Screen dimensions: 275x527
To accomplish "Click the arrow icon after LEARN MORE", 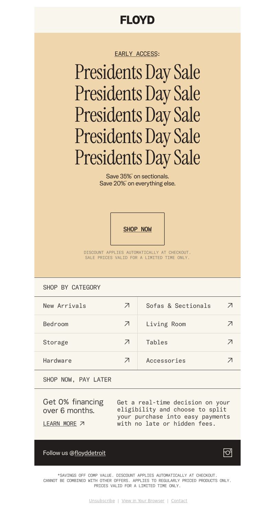I will (82, 424).
